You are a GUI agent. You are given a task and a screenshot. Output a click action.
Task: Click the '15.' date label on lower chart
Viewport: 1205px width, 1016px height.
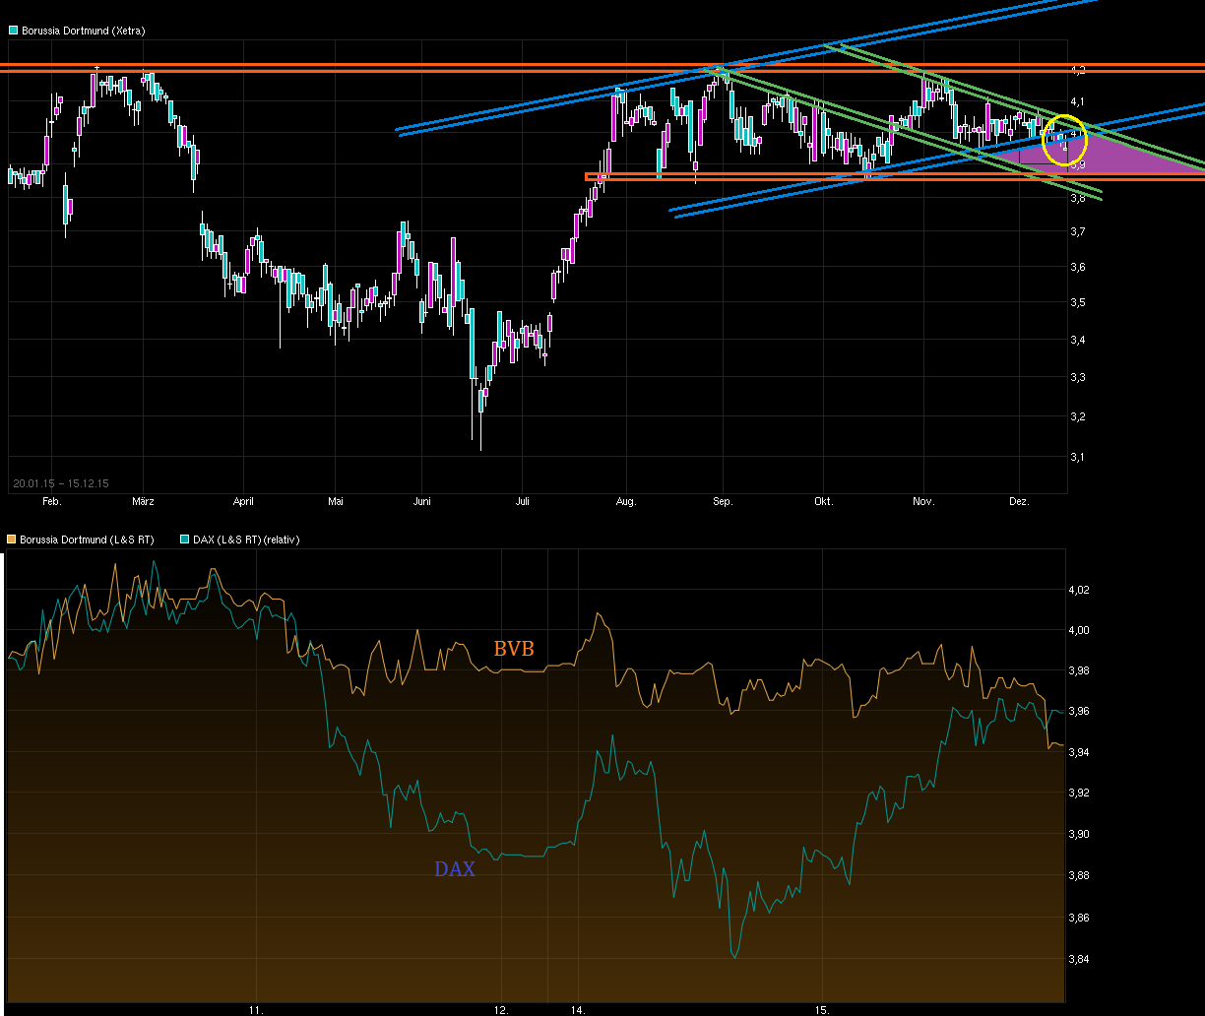point(822,1009)
